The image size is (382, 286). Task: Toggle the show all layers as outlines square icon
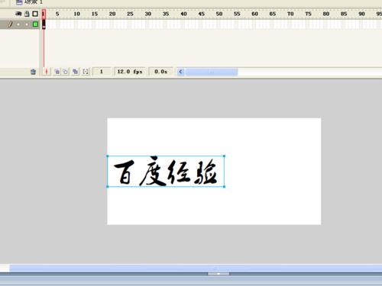pos(35,14)
